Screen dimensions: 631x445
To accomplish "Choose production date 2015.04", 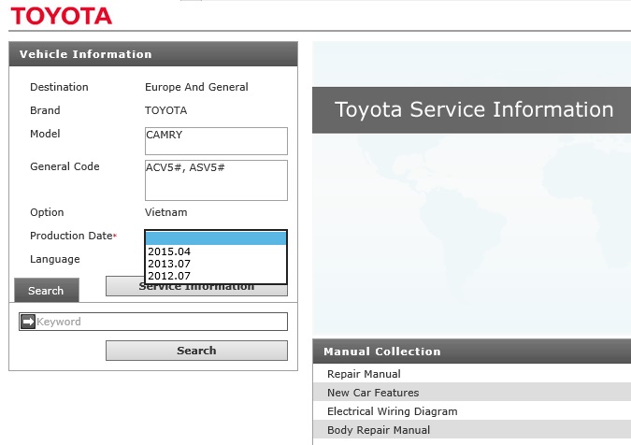I will [216, 251].
